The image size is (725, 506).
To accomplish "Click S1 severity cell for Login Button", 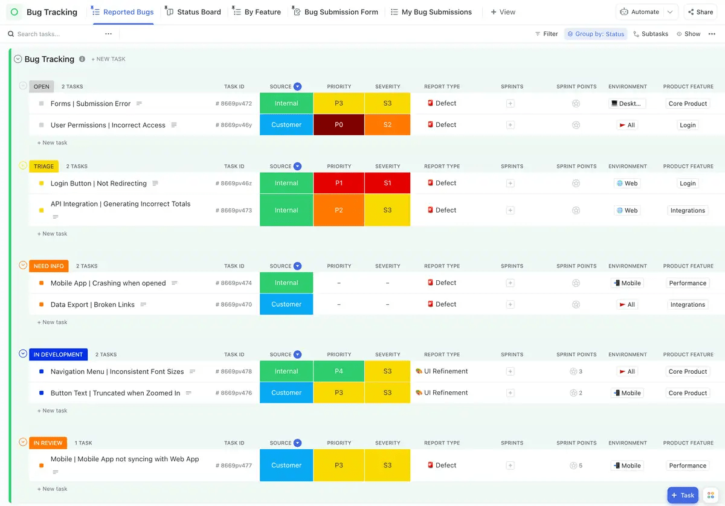I will click(387, 184).
